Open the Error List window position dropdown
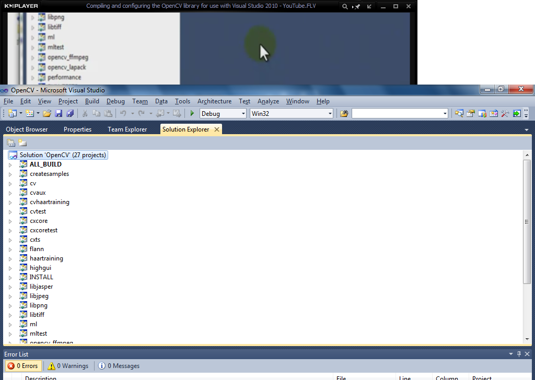Image resolution: width=535 pixels, height=380 pixels. tap(511, 354)
